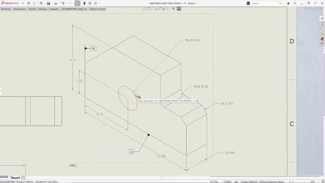Toggle Hide/Show Items in view toolbar
The width and height of the screenshot is (325, 183).
point(174,9)
